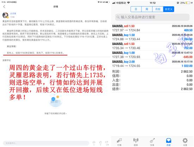Screen dimensions: 194x147
Task: Tap the comment bubble icon in the post footer
Action: tap(94, 143)
